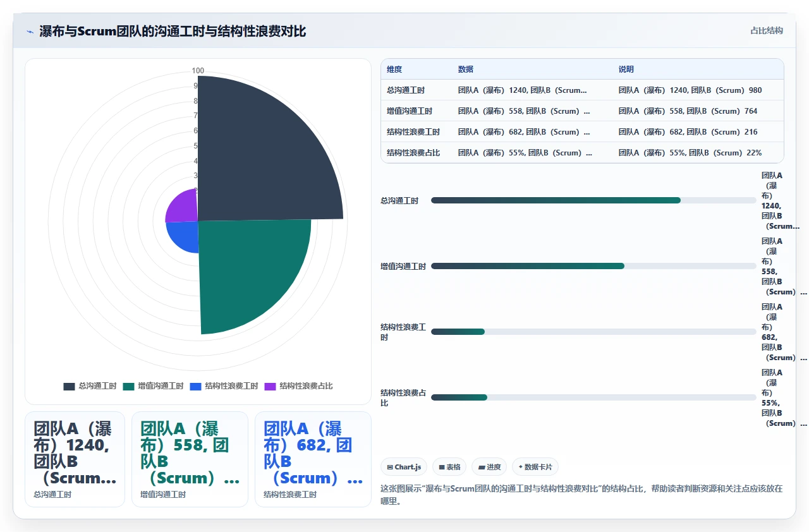Click the value text beside the 总沟通工时 bar
Image resolution: width=809 pixels, height=532 pixels.
[x=781, y=200]
